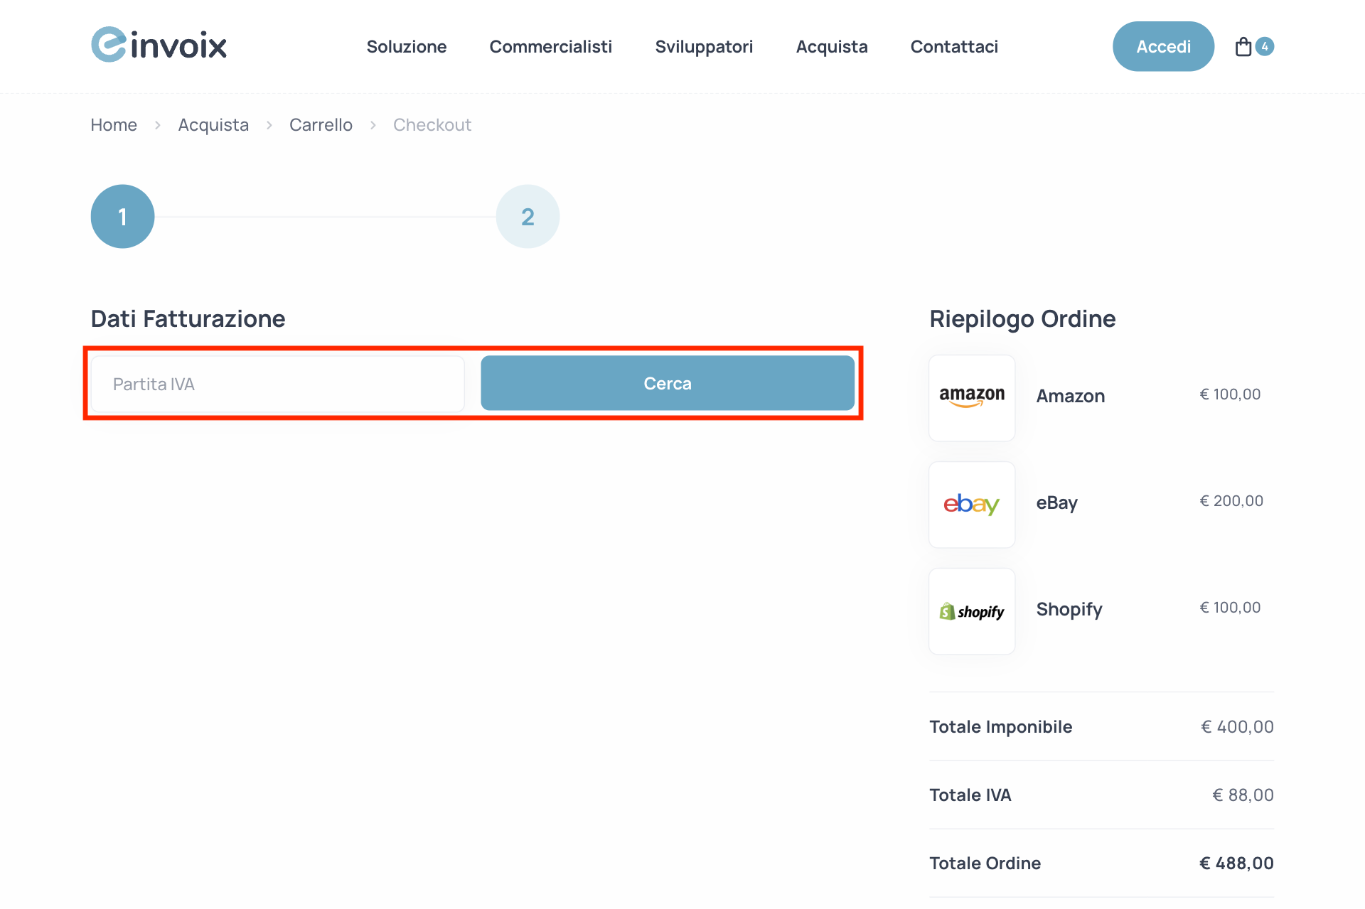Click the cart badge showing 4 items

tap(1265, 46)
